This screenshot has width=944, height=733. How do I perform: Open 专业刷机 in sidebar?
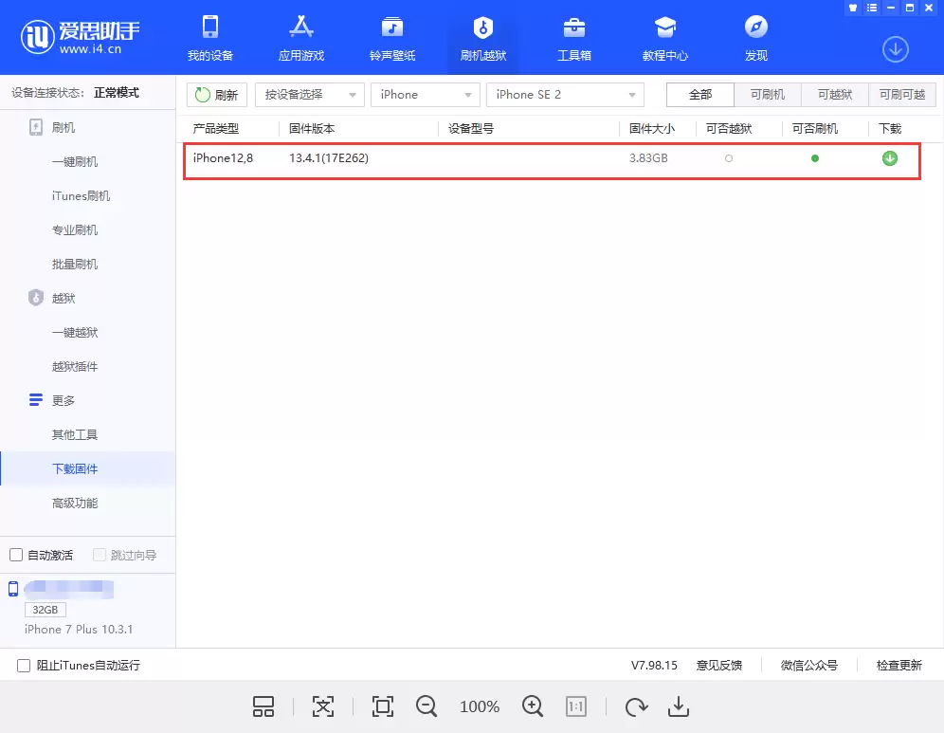coord(75,230)
